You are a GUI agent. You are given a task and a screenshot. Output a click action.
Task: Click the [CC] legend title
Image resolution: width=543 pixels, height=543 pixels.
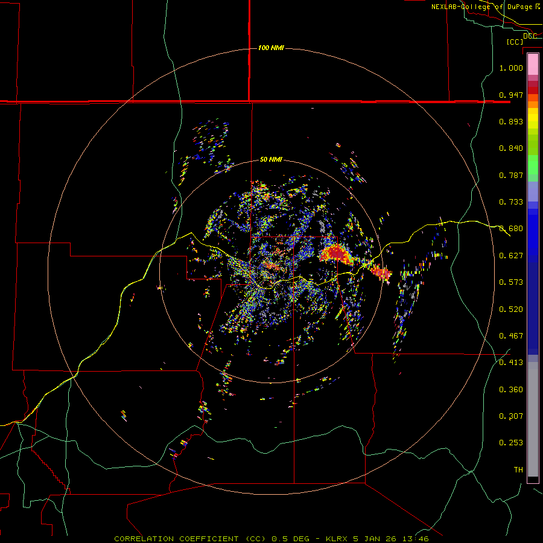coord(515,42)
